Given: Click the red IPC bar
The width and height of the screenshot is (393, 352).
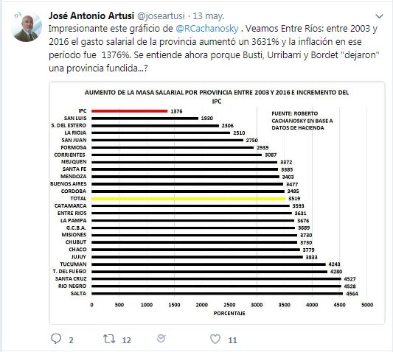Looking at the screenshot, I should click(x=130, y=111).
